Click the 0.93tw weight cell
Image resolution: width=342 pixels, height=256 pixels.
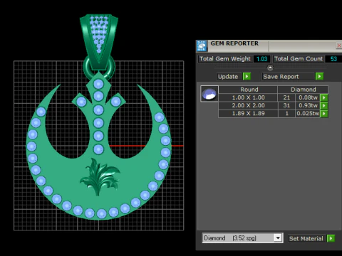pos(308,105)
